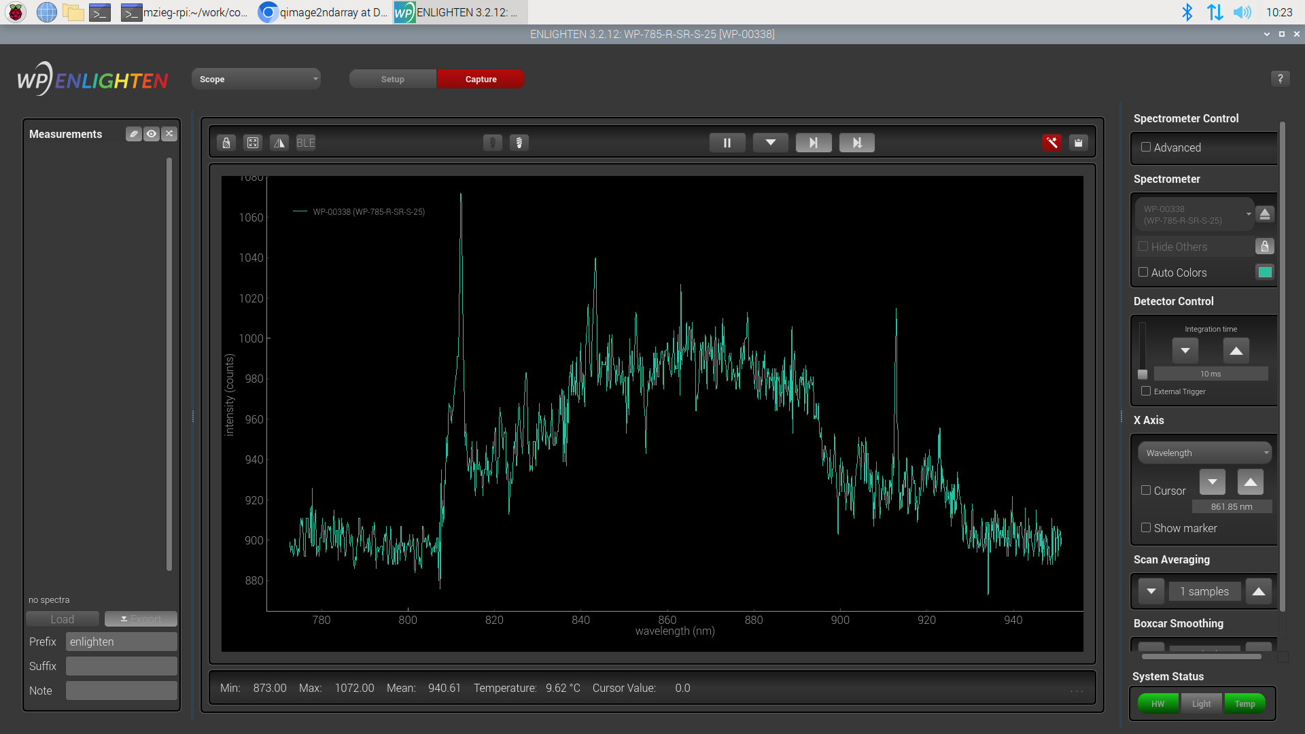Expand the Wavelength X Axis dropdown
Viewport: 1305px width, 734px height.
[x=1204, y=453]
